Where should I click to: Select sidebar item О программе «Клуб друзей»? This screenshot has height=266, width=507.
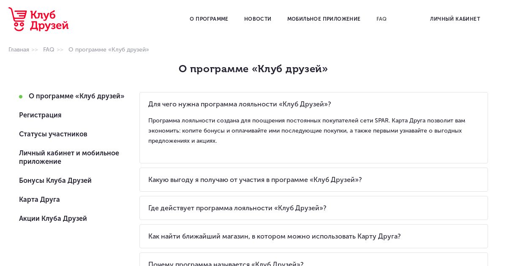coord(76,96)
